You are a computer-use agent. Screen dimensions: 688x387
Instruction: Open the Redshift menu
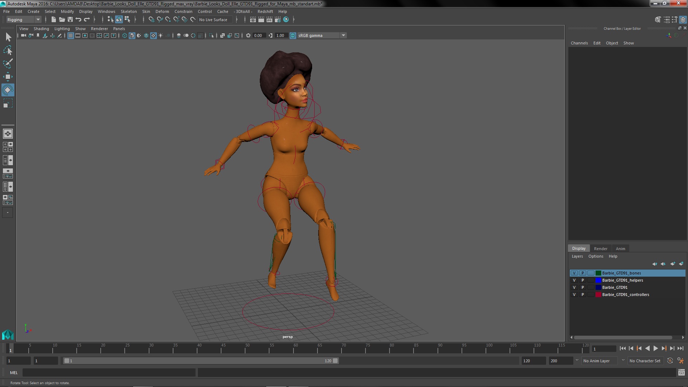point(265,11)
